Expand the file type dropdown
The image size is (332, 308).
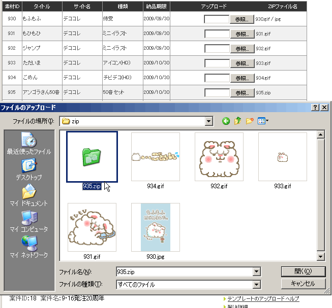256,285
